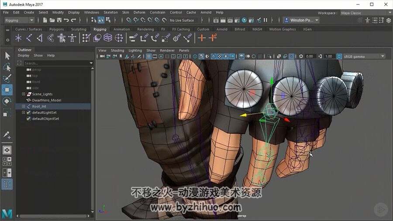Toggle select by component type mode
The image size is (393, 221).
[x=108, y=20]
